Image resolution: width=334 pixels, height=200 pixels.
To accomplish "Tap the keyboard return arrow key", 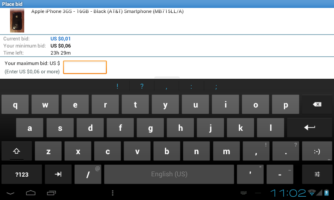I will point(309,127).
